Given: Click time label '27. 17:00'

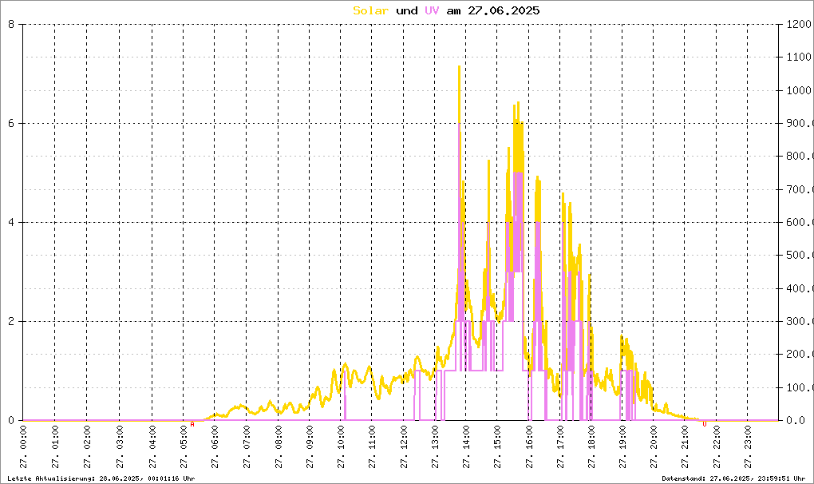Looking at the screenshot, I should [561, 446].
